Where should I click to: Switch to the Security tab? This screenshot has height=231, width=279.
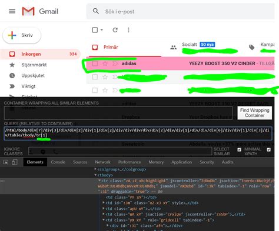coord(207,162)
